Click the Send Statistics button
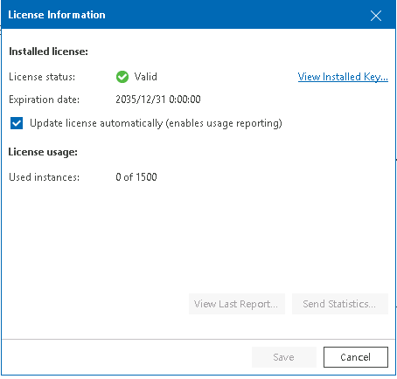 tap(340, 304)
